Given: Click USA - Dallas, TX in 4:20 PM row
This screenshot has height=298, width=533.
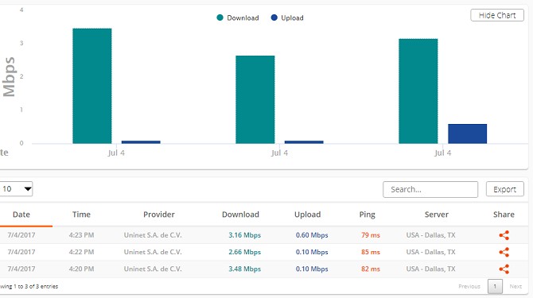Looking at the screenshot, I should [430, 269].
